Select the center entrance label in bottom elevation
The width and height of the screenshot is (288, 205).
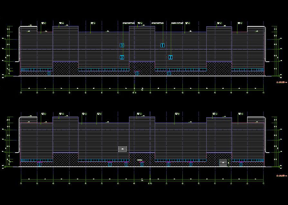[140, 160]
